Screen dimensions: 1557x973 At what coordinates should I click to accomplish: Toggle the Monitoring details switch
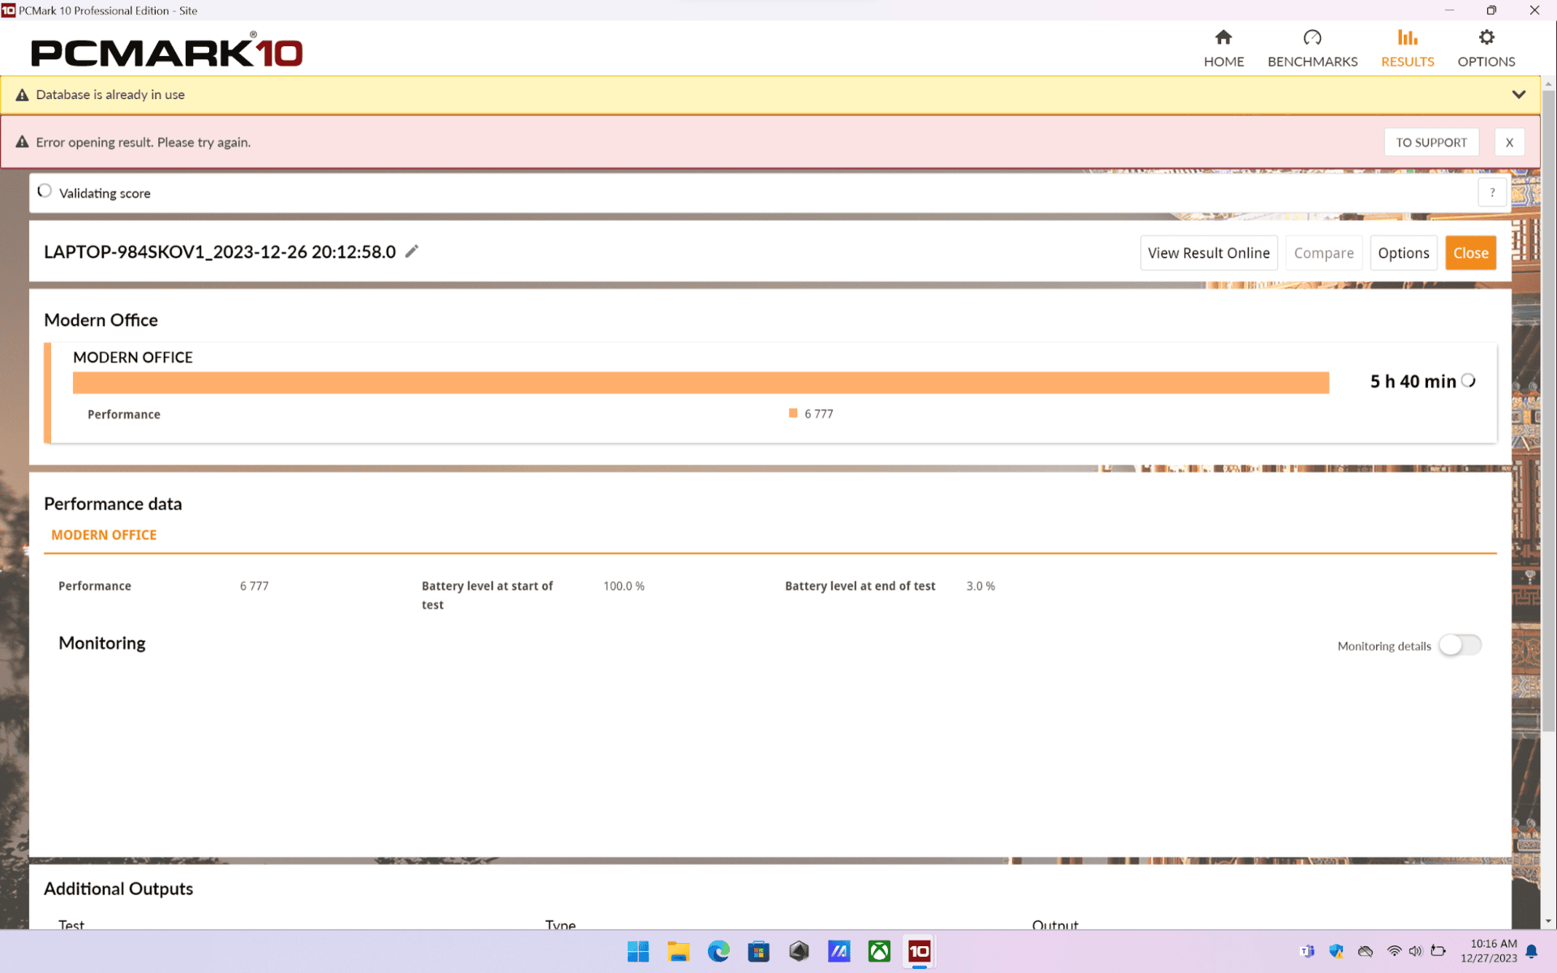coord(1460,645)
